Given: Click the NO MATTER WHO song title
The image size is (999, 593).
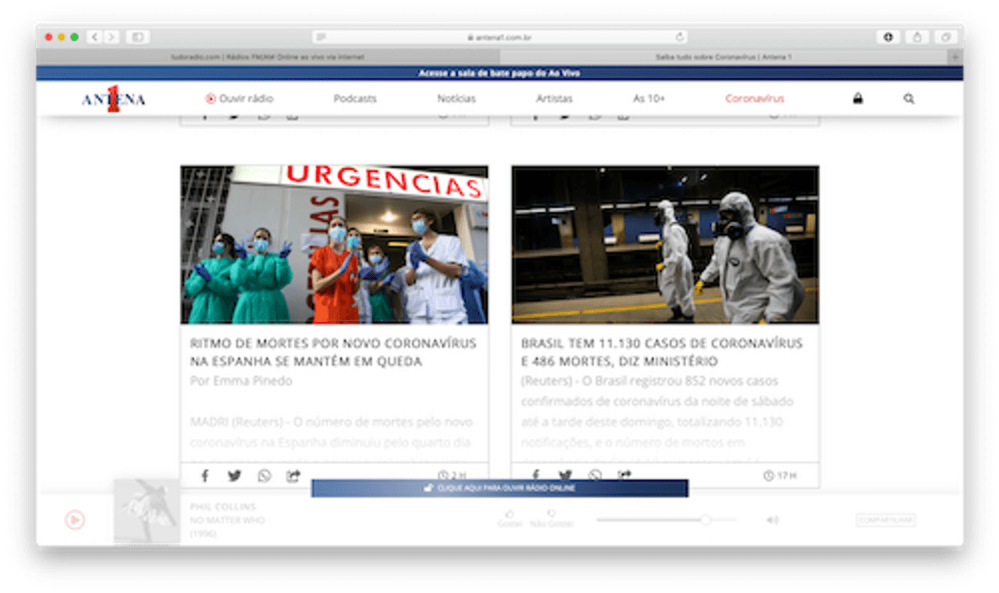Looking at the screenshot, I should coord(227,521).
